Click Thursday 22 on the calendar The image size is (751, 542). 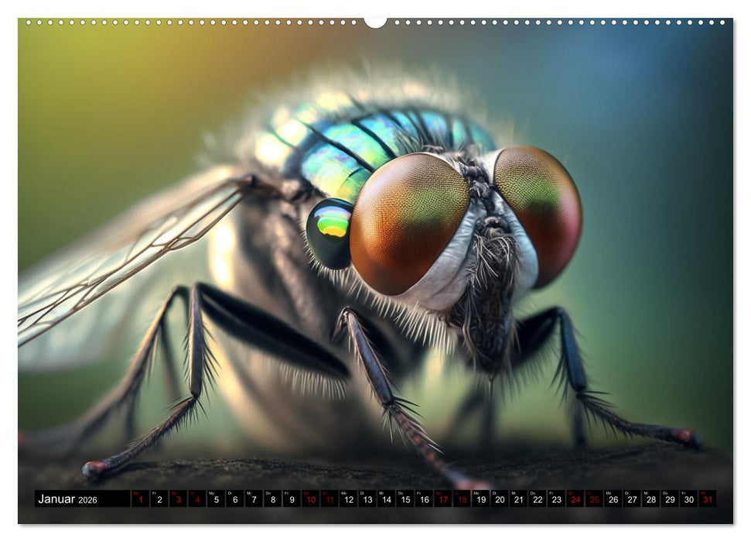538,499
